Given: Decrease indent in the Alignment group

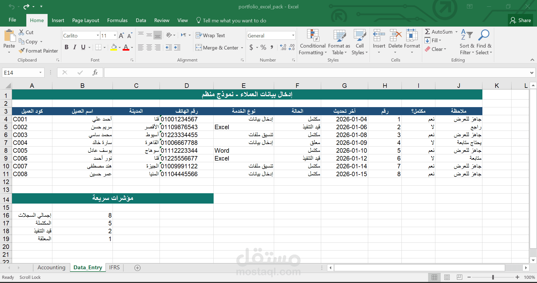Looking at the screenshot, I should pos(169,48).
